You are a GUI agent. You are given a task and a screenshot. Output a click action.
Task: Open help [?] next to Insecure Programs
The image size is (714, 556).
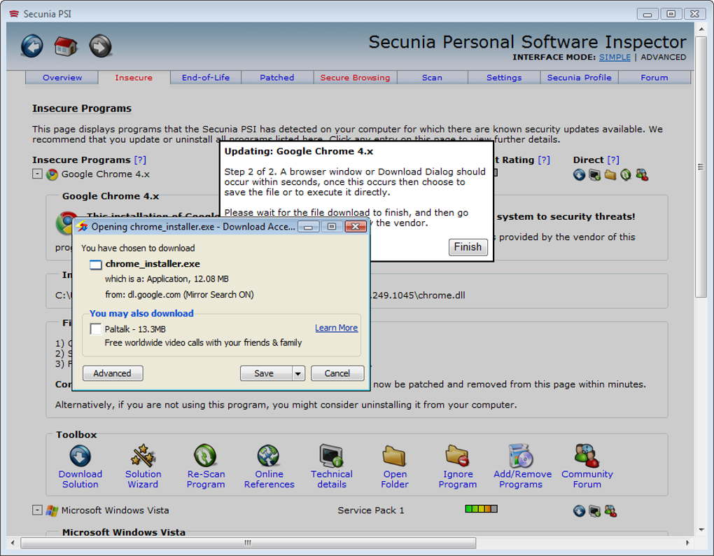[140, 160]
